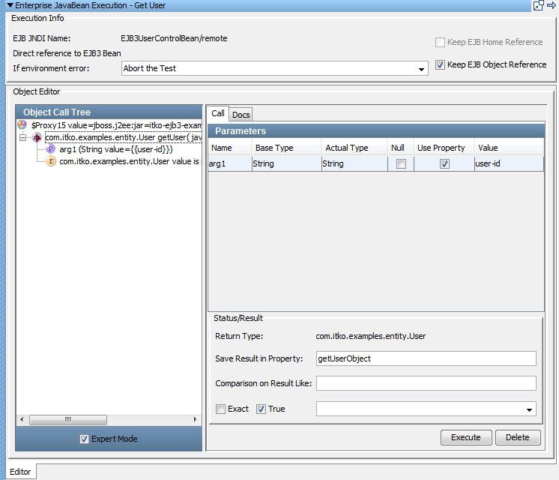Click the Direct reference to EJB3 Bean text
559x480 pixels.
[67, 53]
